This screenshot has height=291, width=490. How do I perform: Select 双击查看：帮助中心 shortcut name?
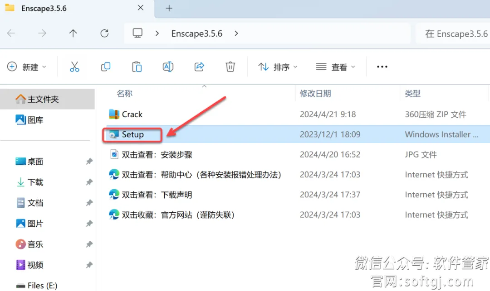tap(201, 175)
